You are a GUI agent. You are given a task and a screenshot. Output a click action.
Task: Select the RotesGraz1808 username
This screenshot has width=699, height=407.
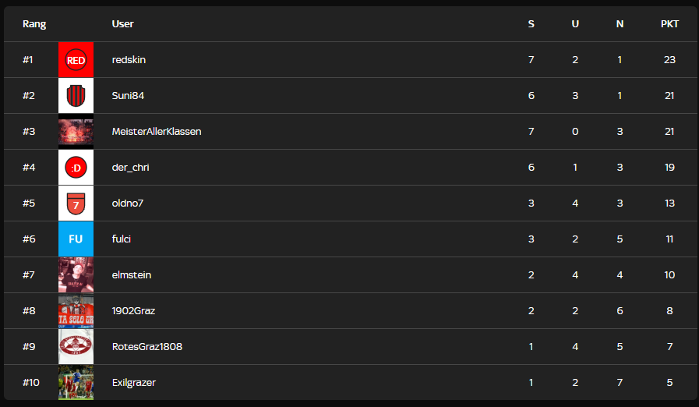(x=147, y=347)
